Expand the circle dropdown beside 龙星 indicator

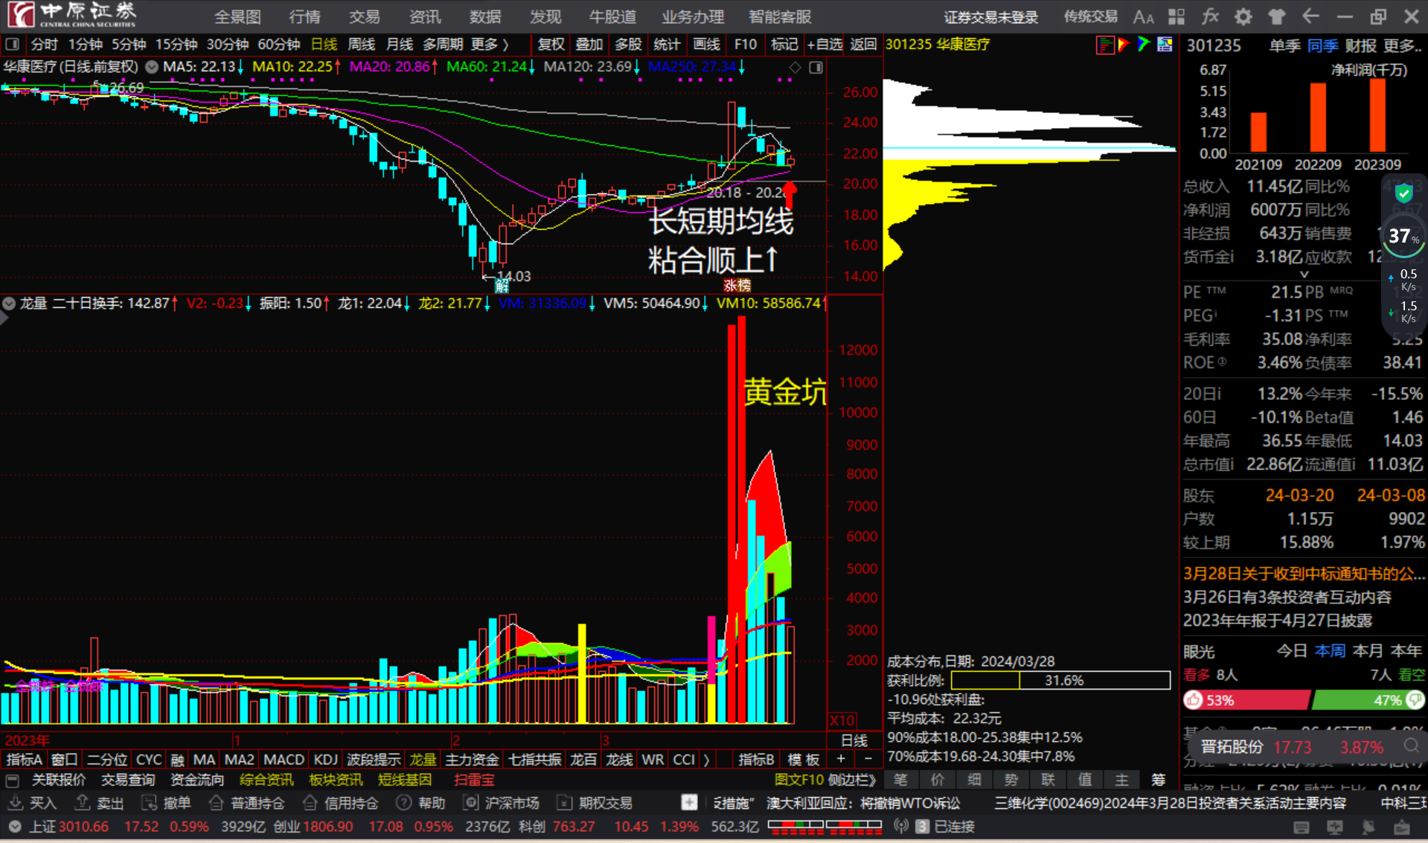[9, 304]
